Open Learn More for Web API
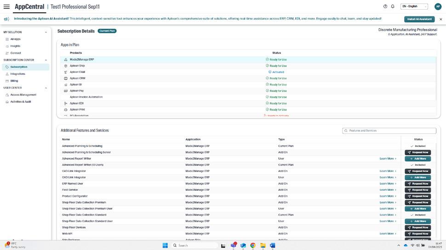Viewport: 446px width, 250px height. 388,233
